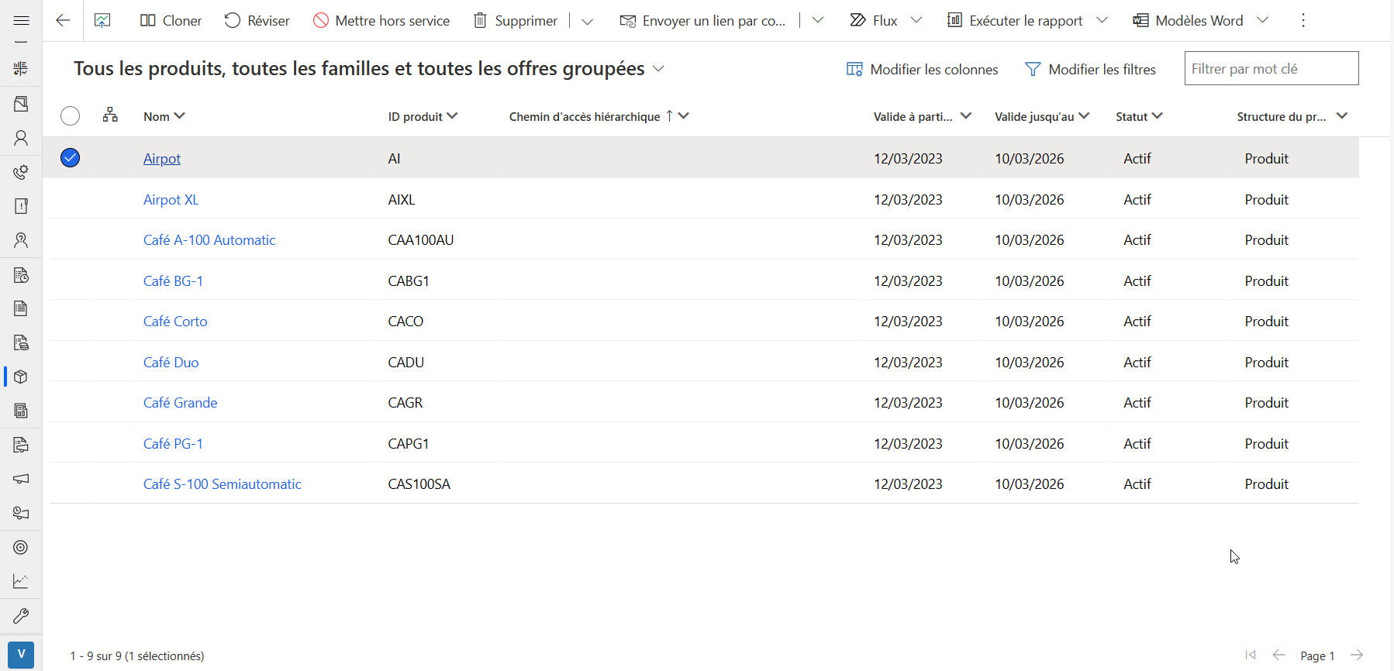Open the Chemin d'accès hiérarchique column menu
1394x671 pixels.
599,116
